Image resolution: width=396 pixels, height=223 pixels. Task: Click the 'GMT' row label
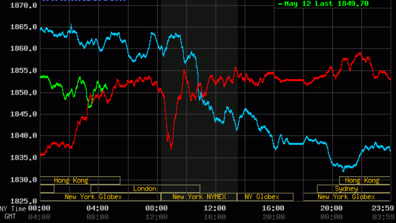10,216
